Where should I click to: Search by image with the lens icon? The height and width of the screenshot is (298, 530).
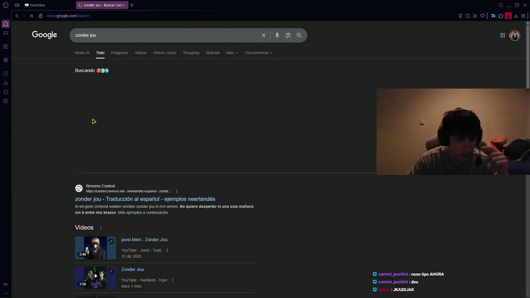pyautogui.click(x=288, y=35)
